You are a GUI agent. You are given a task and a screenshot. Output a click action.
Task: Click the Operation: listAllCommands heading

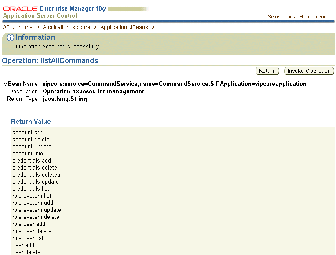pos(50,60)
